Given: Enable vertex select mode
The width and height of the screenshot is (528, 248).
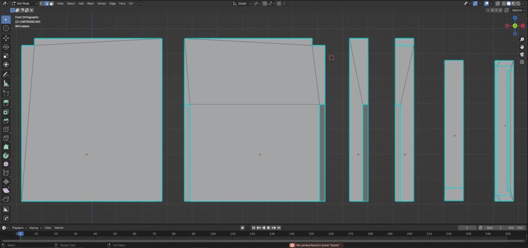Looking at the screenshot, I should tap(42, 4).
